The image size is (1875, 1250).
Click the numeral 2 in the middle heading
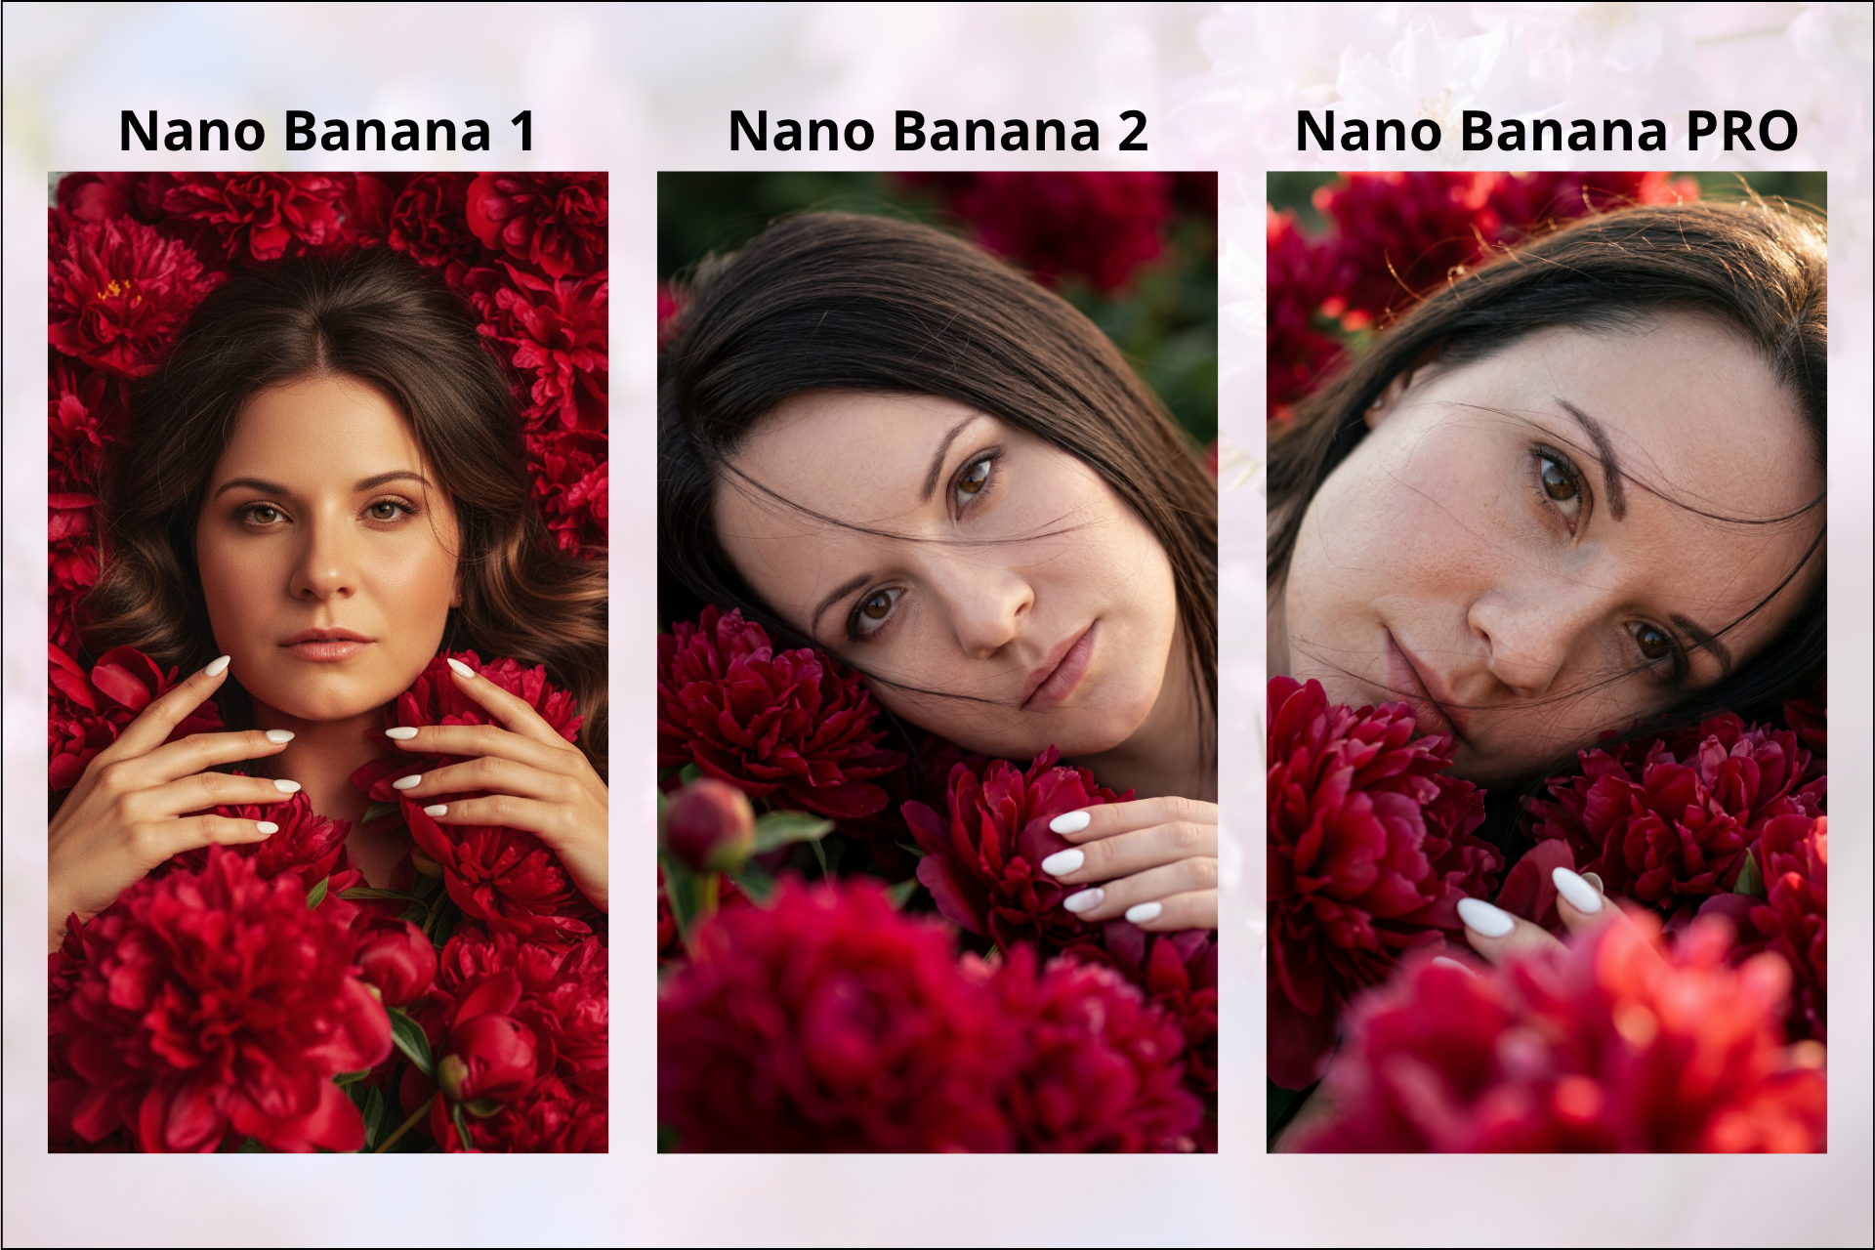(1133, 131)
